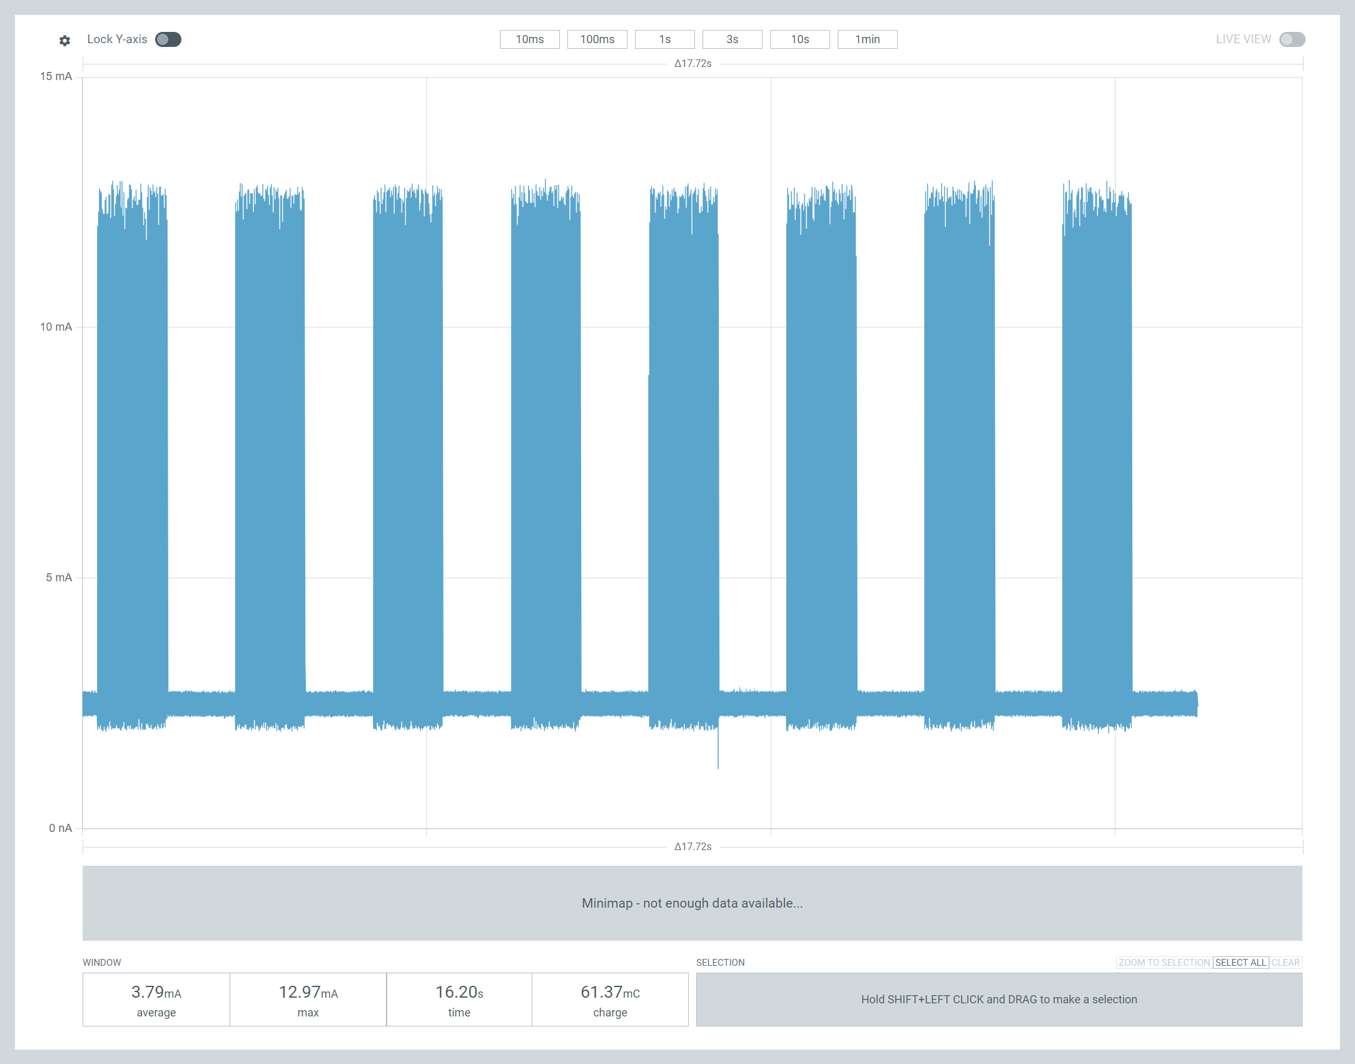Switch view to 1min window
This screenshot has width=1355, height=1064.
pos(867,39)
